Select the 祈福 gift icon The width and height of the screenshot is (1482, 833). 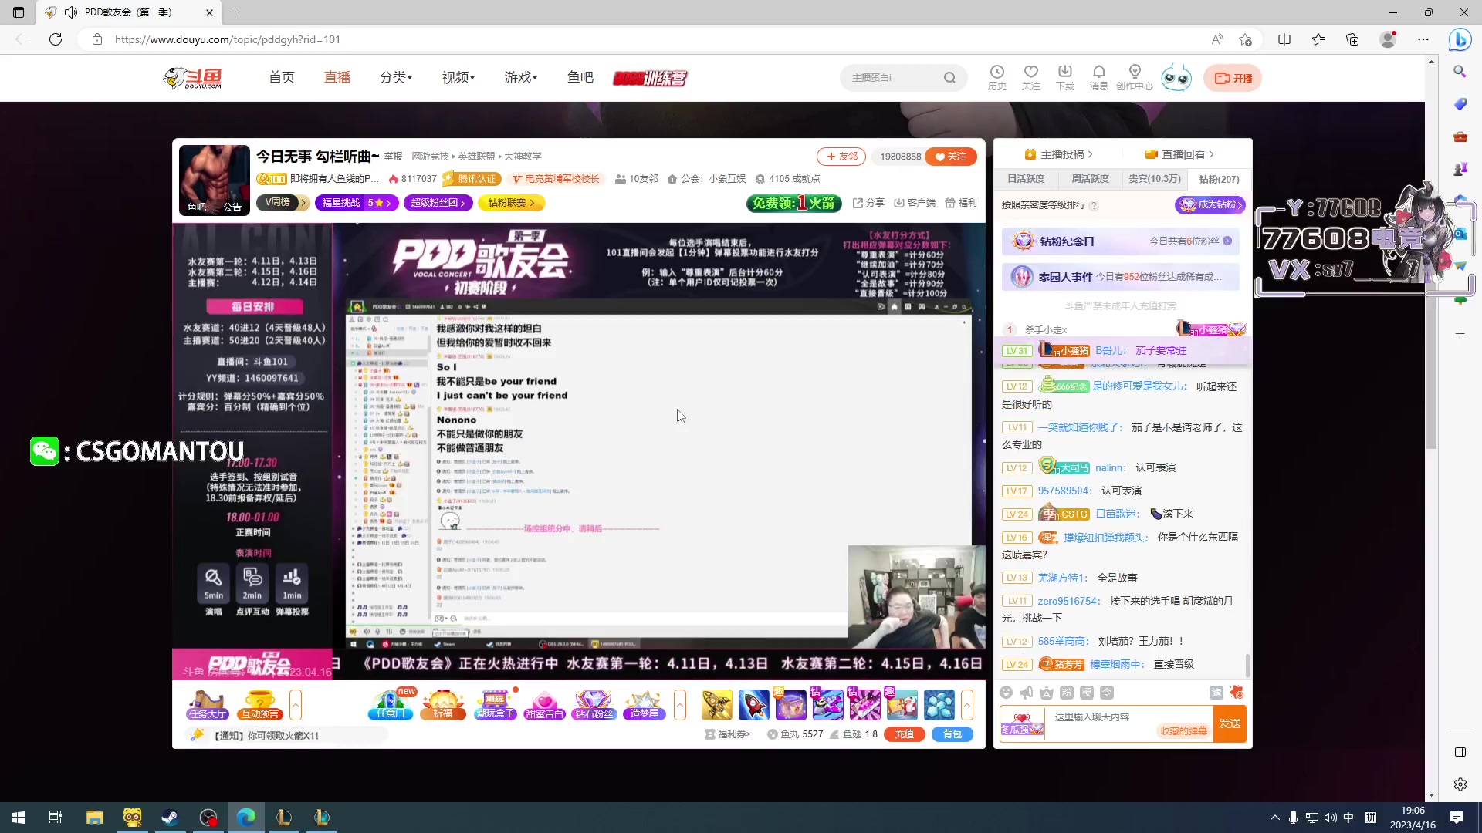[444, 704]
